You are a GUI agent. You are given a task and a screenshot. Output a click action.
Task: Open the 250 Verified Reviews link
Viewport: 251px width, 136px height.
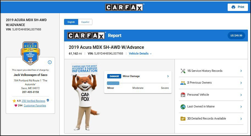33,101
